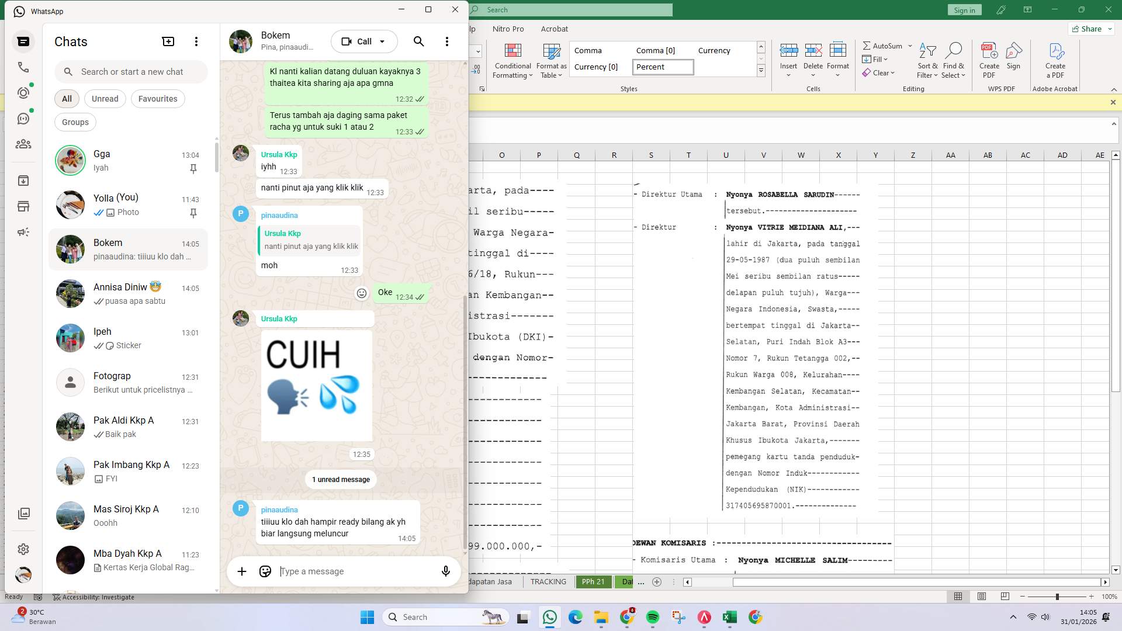1122x631 pixels.
Task: Filter chats by Unread
Action: click(x=105, y=99)
